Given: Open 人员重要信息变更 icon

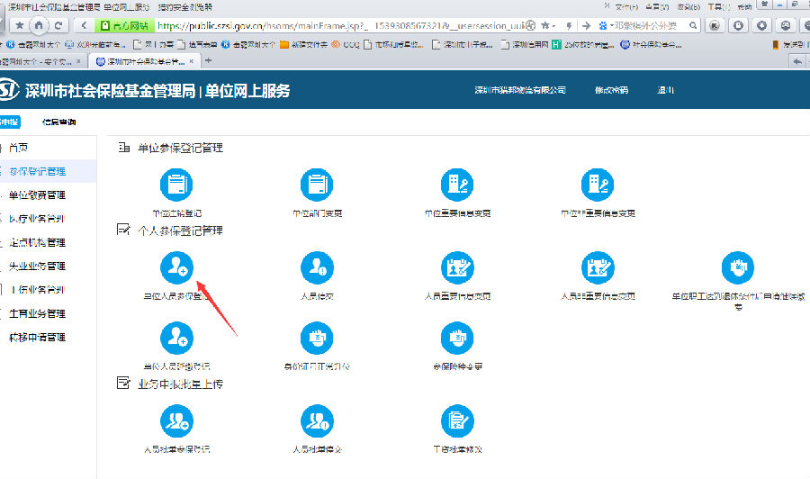Looking at the screenshot, I should [x=457, y=266].
